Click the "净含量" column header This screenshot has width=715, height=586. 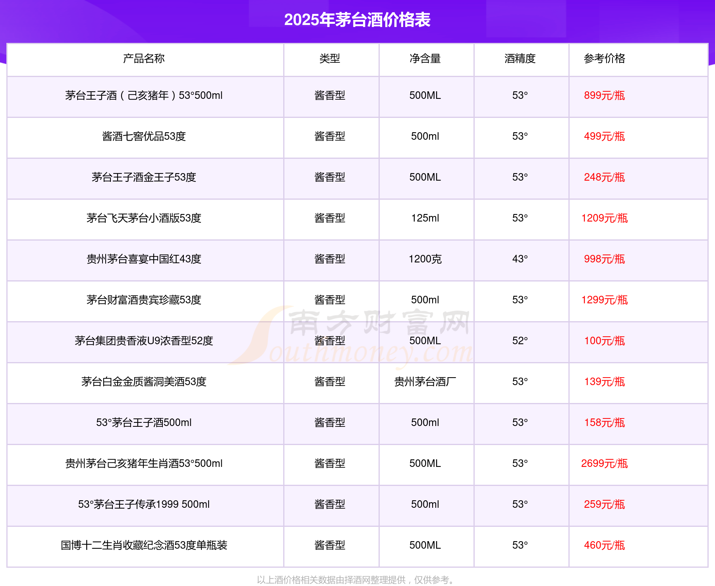click(x=425, y=58)
